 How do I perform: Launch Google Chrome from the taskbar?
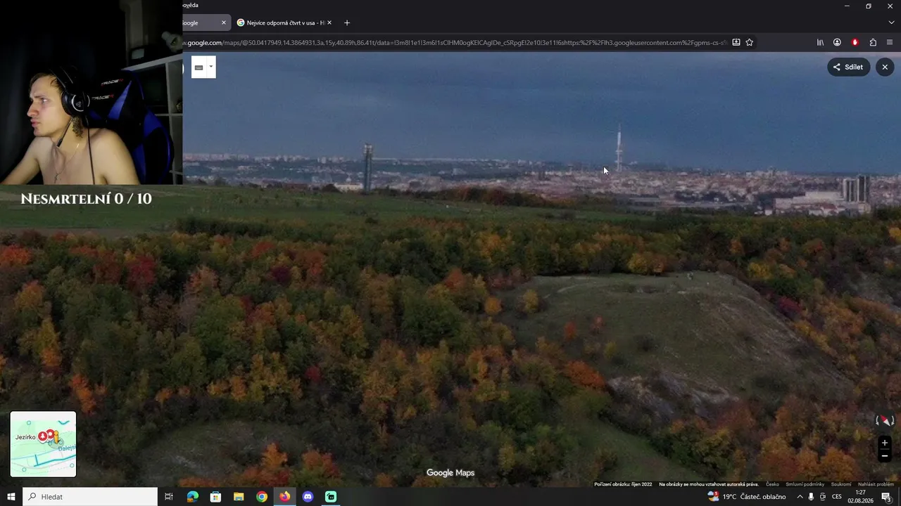click(x=262, y=497)
